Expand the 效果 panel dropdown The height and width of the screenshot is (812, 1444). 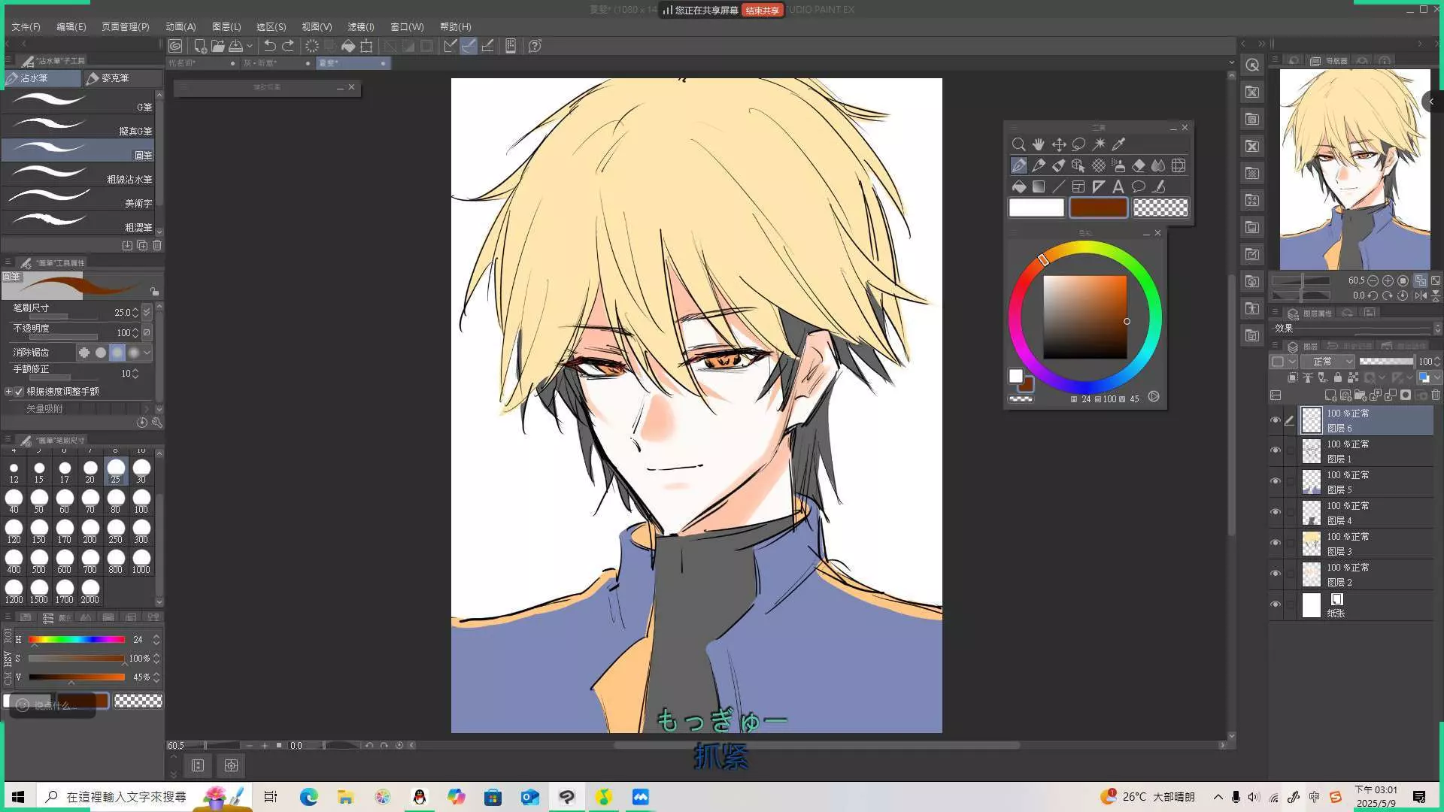click(1437, 329)
